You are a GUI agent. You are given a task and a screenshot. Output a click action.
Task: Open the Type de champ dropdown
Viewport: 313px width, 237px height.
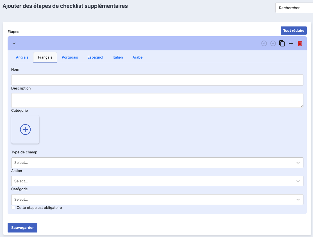(x=157, y=163)
